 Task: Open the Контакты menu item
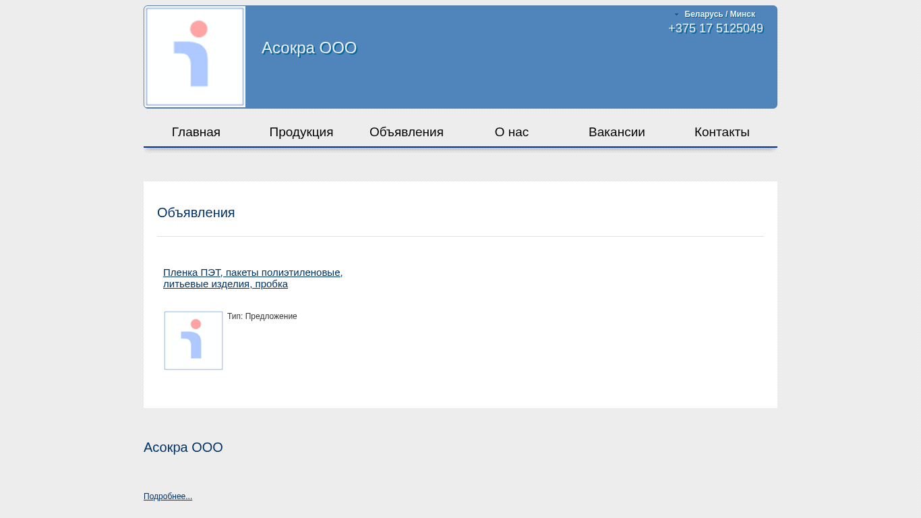point(722,132)
